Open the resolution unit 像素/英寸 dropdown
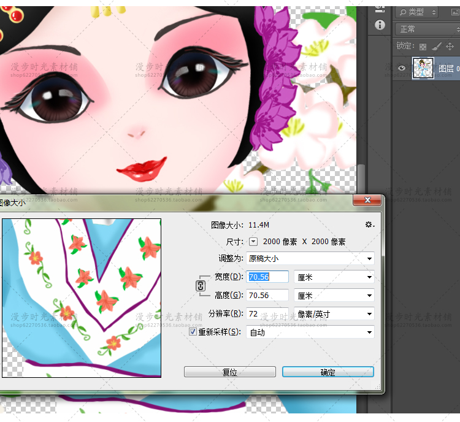This screenshot has height=422, width=460. 334,314
